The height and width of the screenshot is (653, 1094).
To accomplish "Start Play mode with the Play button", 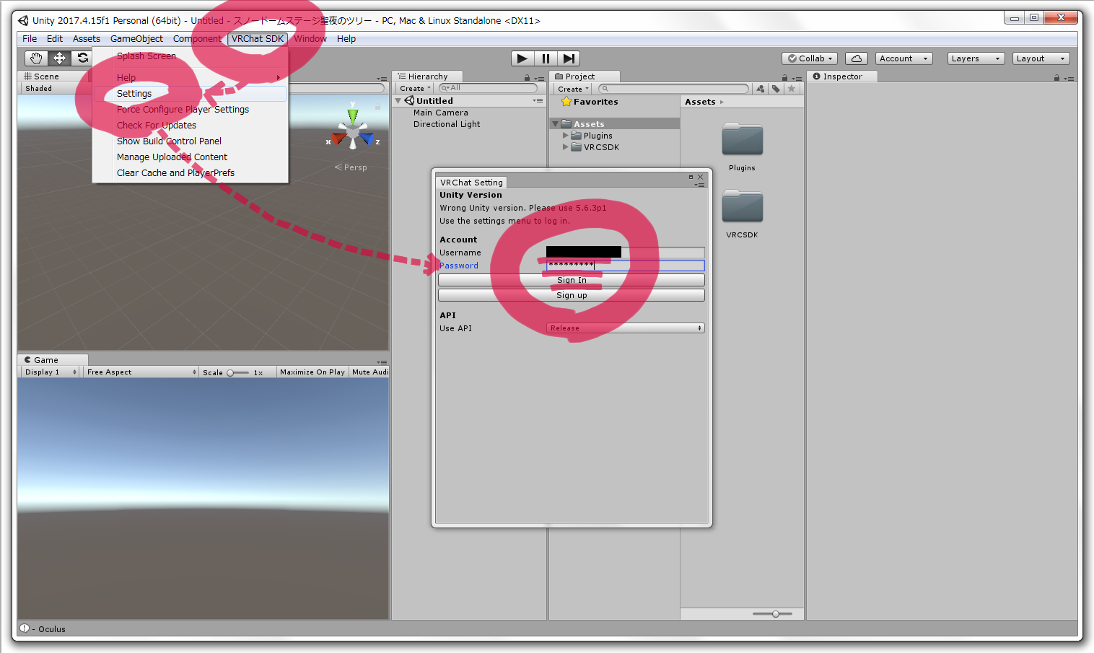I will pos(522,58).
